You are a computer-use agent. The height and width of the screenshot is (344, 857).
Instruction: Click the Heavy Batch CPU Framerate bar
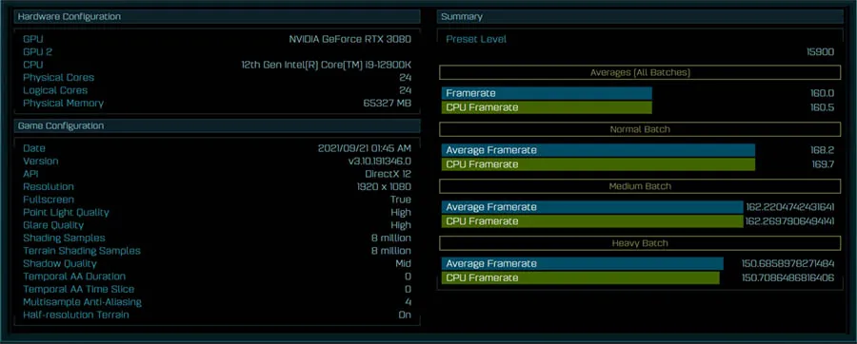pyautogui.click(x=581, y=278)
